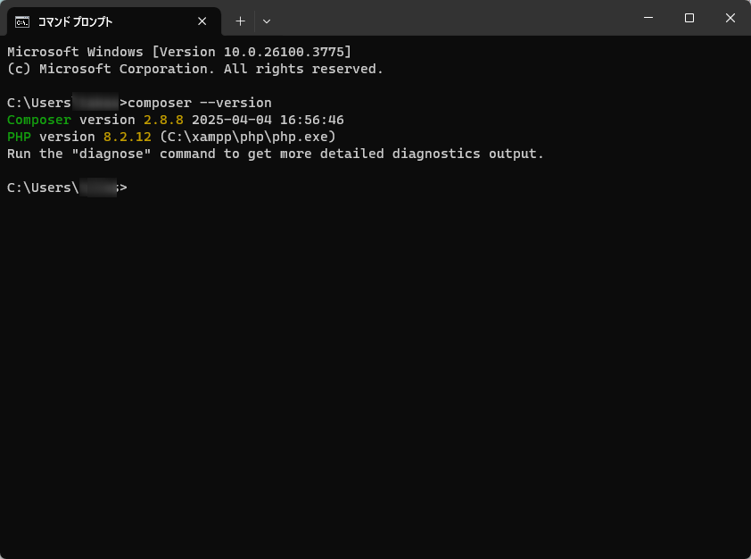Click the green Composer word in output

(x=38, y=120)
